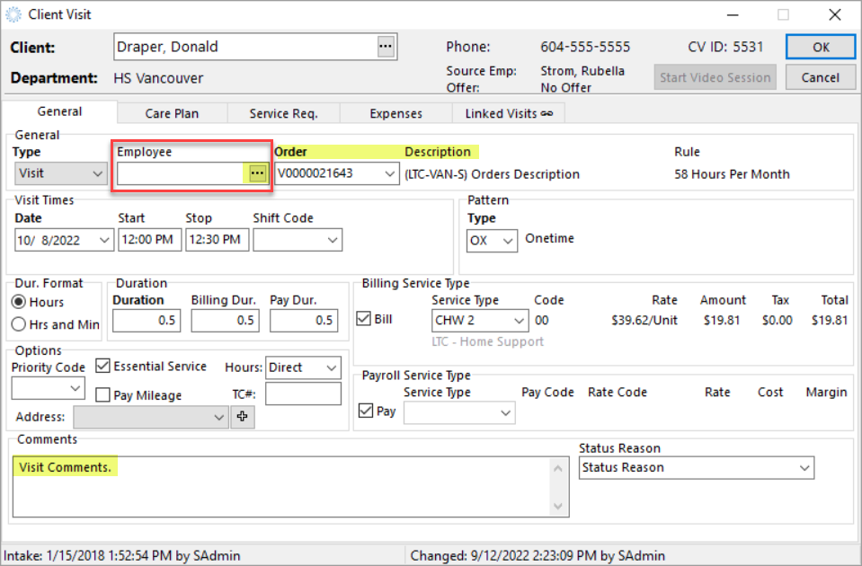Enable the Pay Mileage option
The width and height of the screenshot is (862, 566).
click(102, 395)
